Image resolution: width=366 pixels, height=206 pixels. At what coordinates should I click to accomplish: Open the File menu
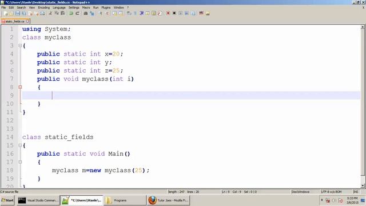[3, 7]
